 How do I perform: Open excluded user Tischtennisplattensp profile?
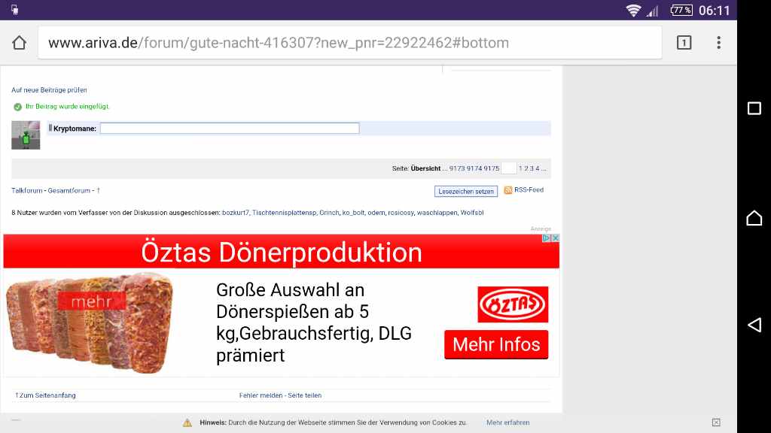coord(284,213)
